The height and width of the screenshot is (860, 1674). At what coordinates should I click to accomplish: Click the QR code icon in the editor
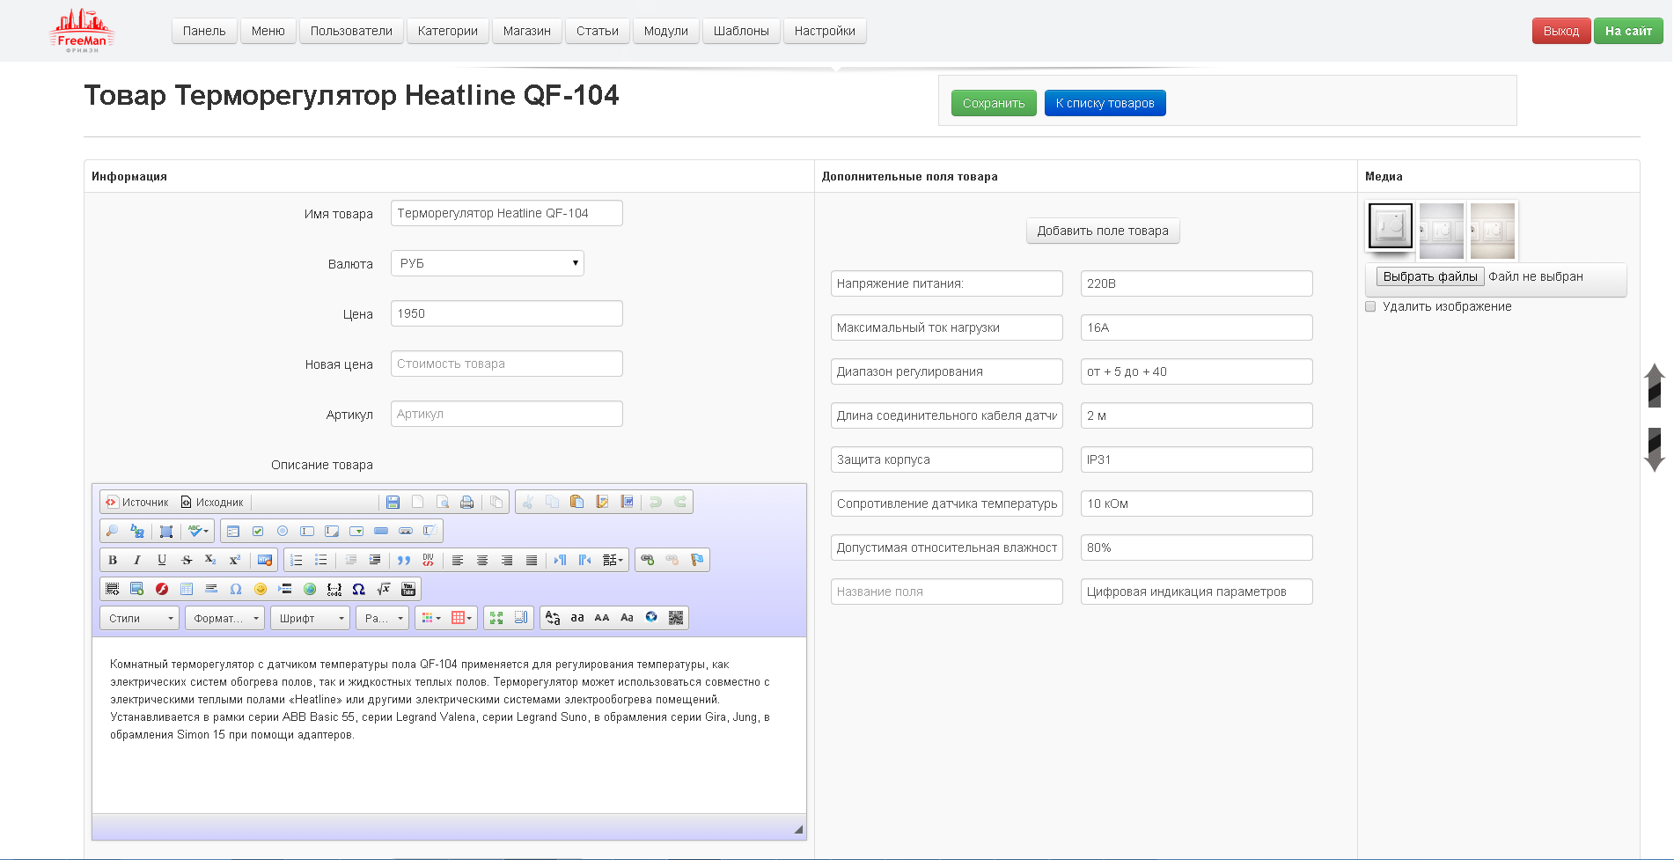[676, 618]
